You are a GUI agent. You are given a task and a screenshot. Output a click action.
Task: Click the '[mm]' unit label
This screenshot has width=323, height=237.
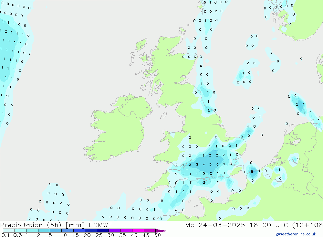click(x=75, y=225)
